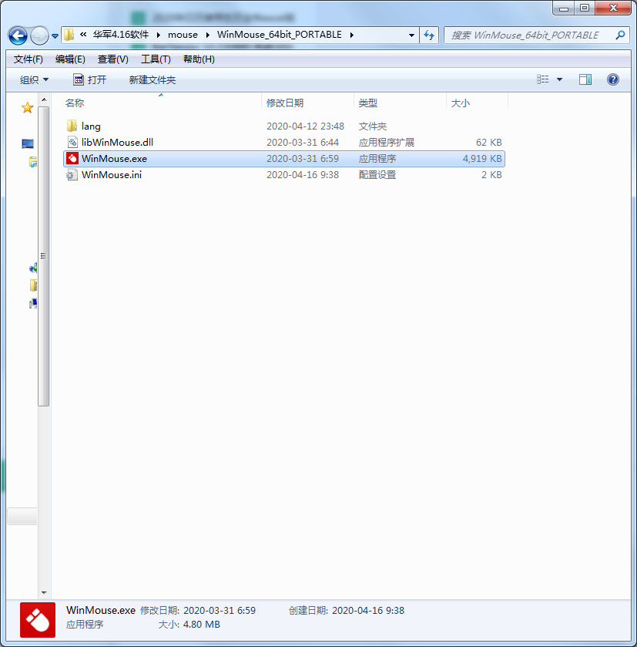This screenshot has height=647, width=637.
Task: Expand the 组织 dropdown menu
Action: pyautogui.click(x=34, y=79)
